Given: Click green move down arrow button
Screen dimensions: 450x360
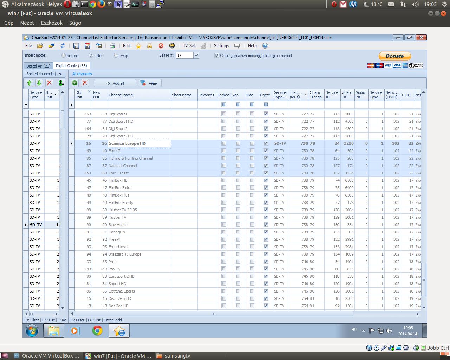Looking at the screenshot, I should tap(39, 83).
